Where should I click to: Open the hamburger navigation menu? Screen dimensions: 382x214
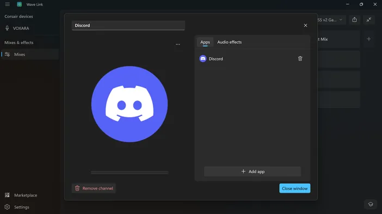[x=7, y=4]
